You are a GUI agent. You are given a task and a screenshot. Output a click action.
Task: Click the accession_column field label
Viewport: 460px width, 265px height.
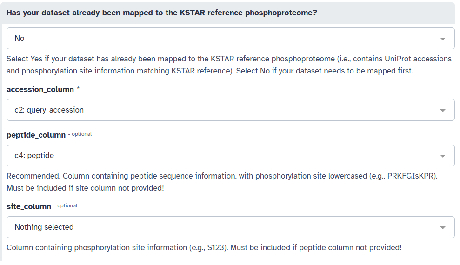40,89
